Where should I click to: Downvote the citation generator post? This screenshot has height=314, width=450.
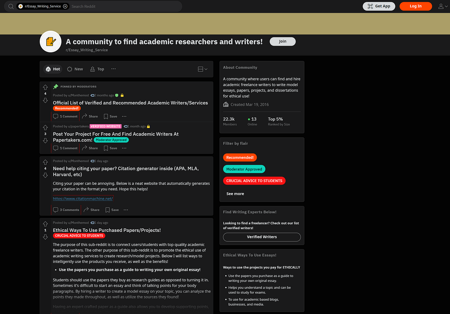(x=45, y=175)
